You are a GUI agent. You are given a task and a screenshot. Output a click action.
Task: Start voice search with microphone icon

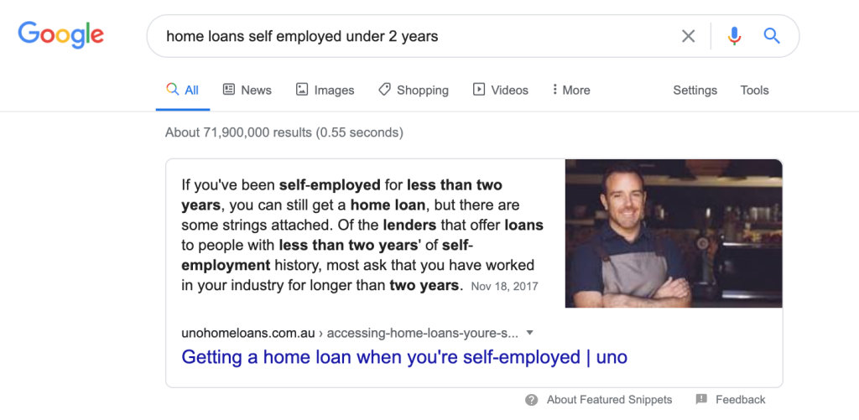point(734,36)
